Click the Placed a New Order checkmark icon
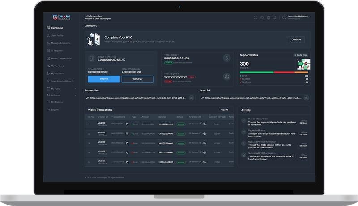Viewport: 358px width, 206px height. click(x=243, y=121)
